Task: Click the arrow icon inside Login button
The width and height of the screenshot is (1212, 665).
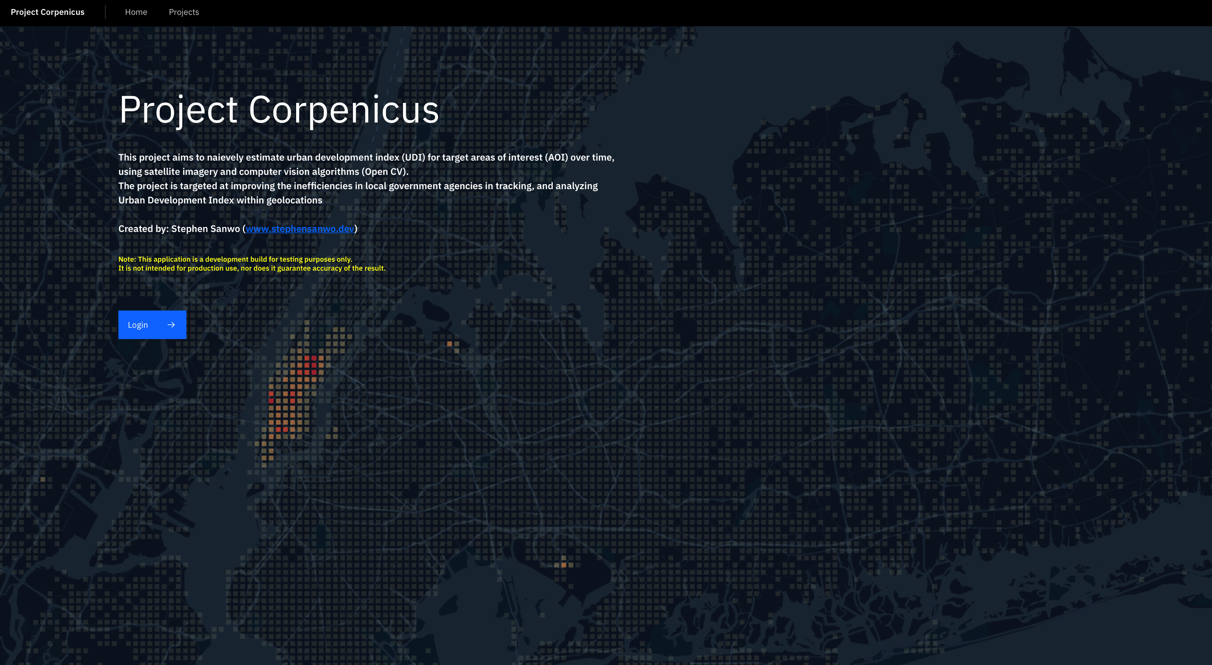Action: [171, 325]
